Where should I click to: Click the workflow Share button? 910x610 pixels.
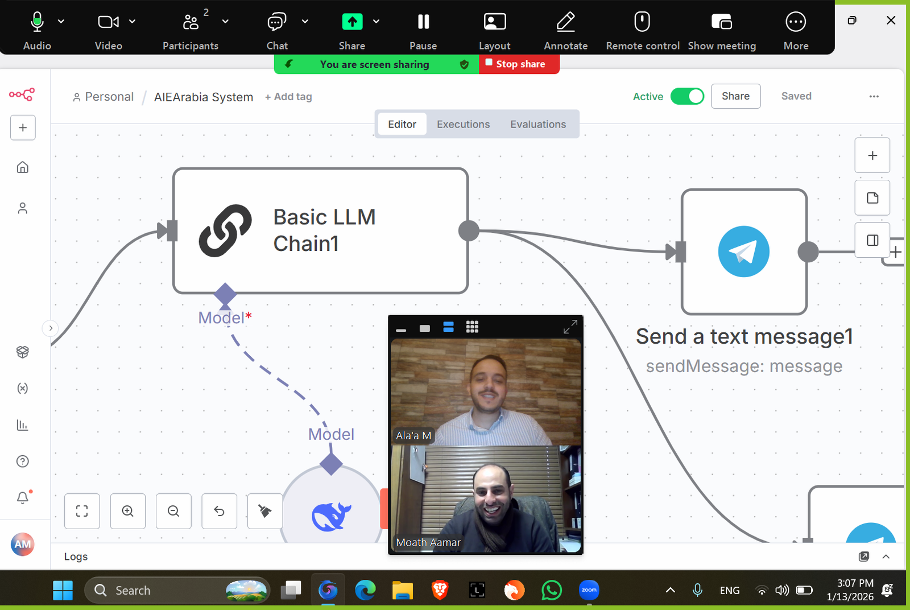(735, 96)
